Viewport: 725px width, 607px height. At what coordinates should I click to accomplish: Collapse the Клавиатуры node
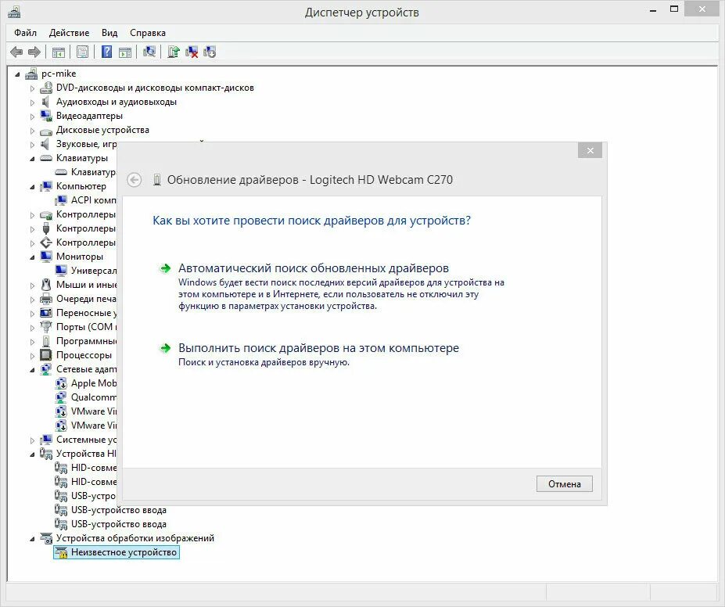point(32,159)
